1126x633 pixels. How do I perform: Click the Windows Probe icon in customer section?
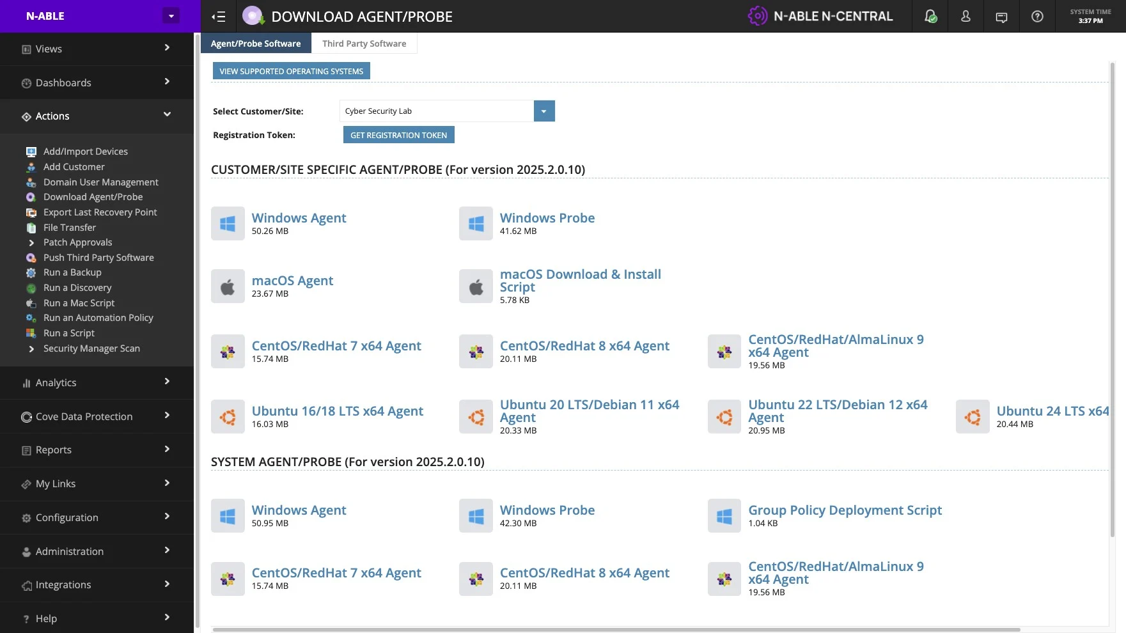coord(476,223)
